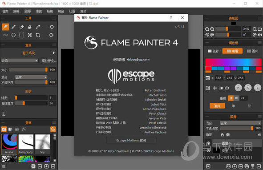Viewport: 263px width, 170px height.
Task: Open the Palette panel hamburger menu
Action: (x=260, y=43)
